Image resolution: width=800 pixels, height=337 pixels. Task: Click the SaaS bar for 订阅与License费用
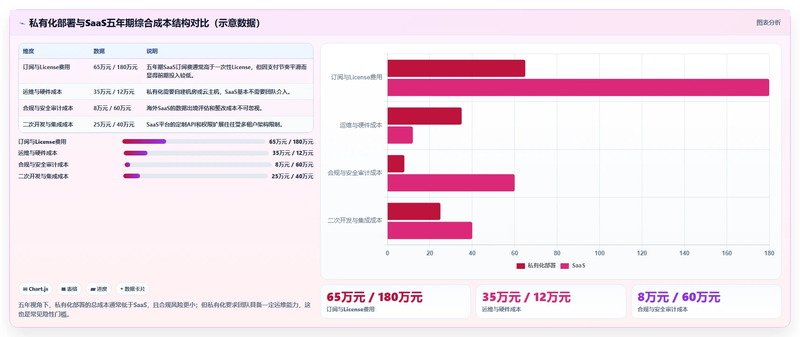pyautogui.click(x=578, y=87)
